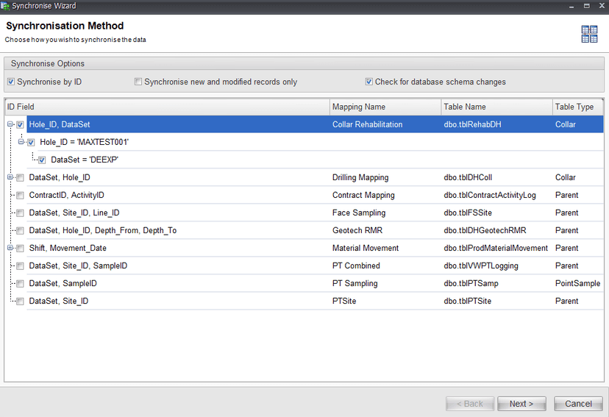The image size is (609, 417).
Task: Click the Table Name column header
Action: [x=496, y=107]
